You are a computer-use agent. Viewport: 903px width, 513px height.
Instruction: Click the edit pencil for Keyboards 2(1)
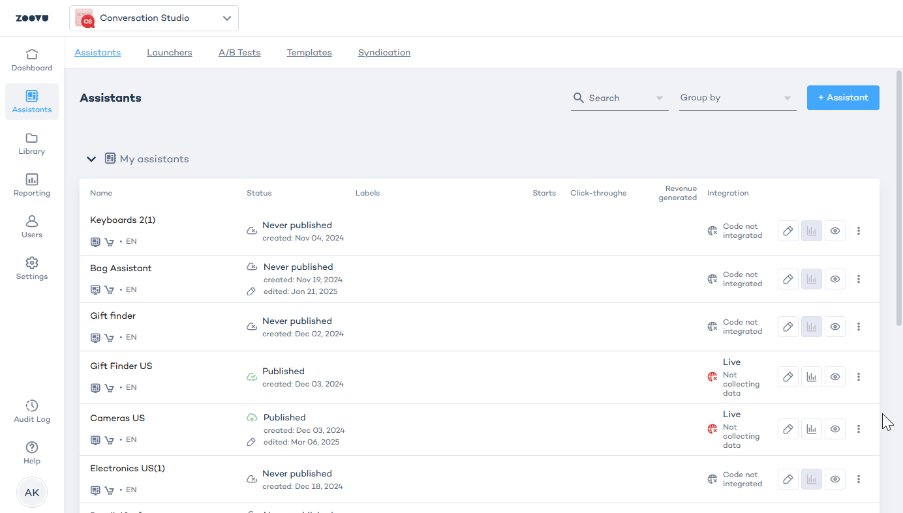788,231
